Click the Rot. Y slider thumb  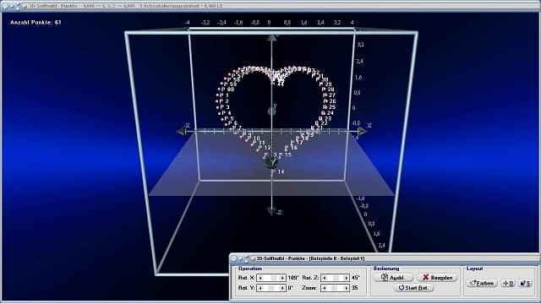[x=271, y=288]
